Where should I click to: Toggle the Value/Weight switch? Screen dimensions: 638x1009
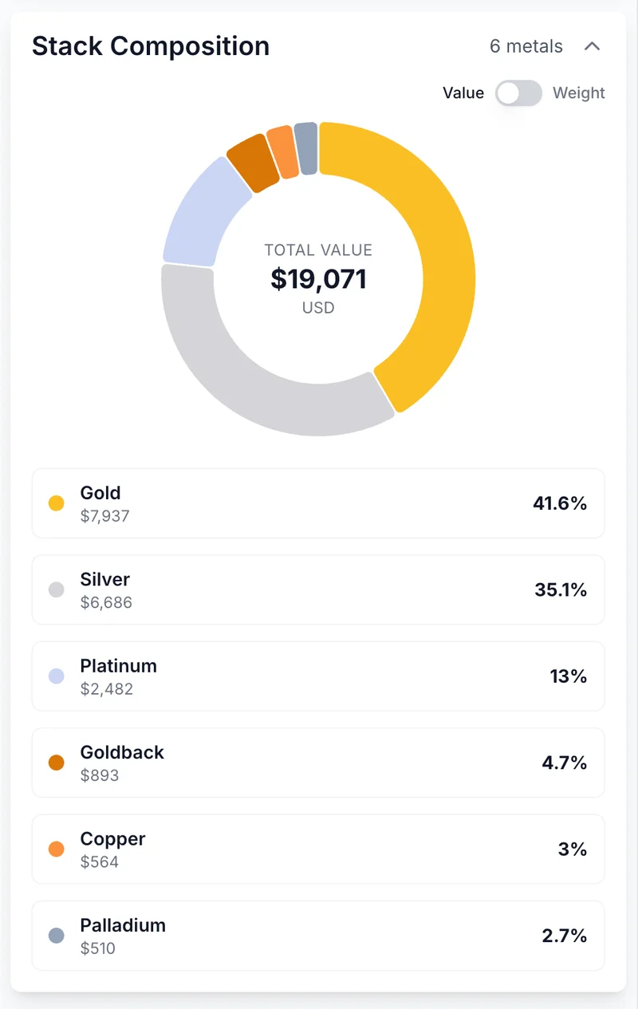518,93
